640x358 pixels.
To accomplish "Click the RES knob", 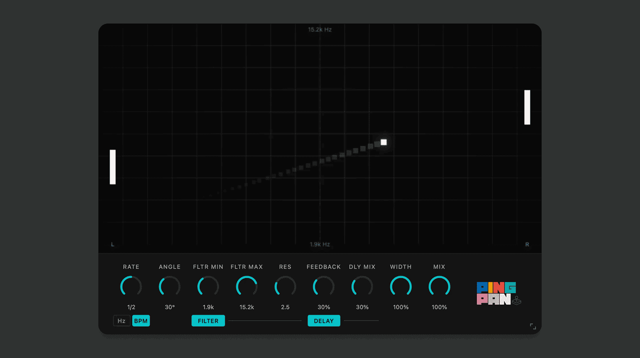I will [285, 287].
